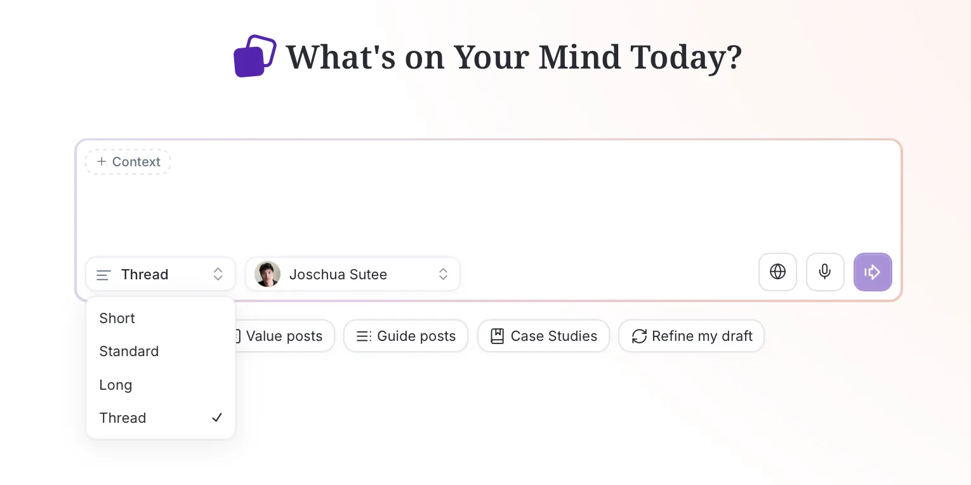Click the plus icon in the Context chip

pos(101,161)
